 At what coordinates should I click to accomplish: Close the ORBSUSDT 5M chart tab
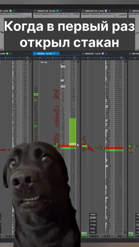tap(110, 11)
